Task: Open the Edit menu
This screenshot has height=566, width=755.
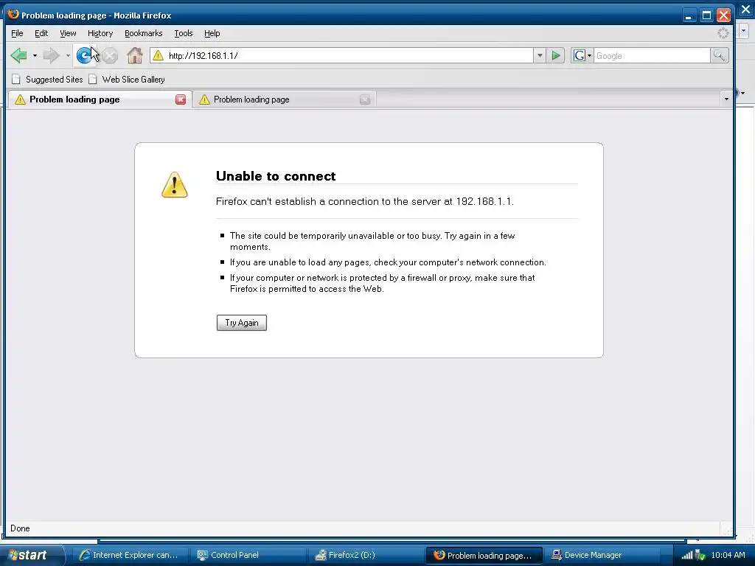Action: pos(41,33)
